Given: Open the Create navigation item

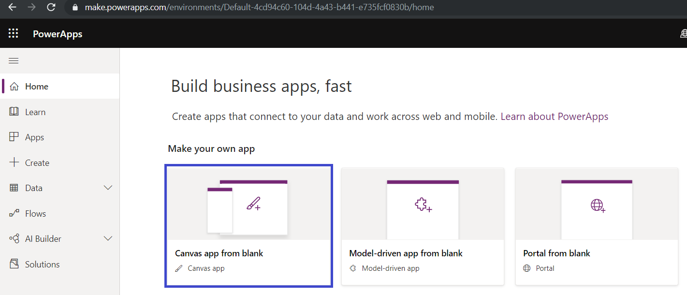Looking at the screenshot, I should tap(60, 162).
